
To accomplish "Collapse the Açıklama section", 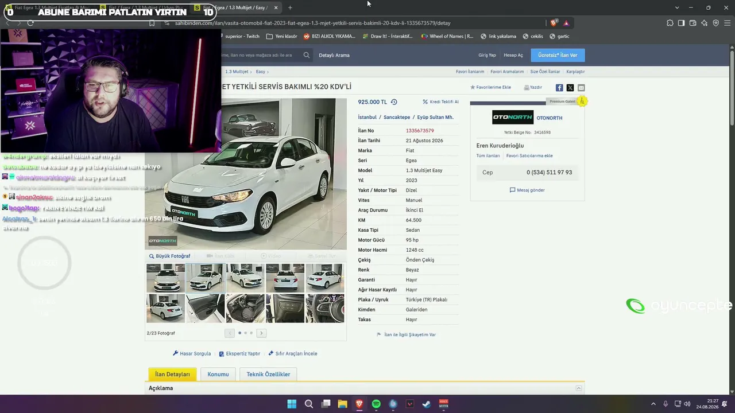I will pos(579,388).
